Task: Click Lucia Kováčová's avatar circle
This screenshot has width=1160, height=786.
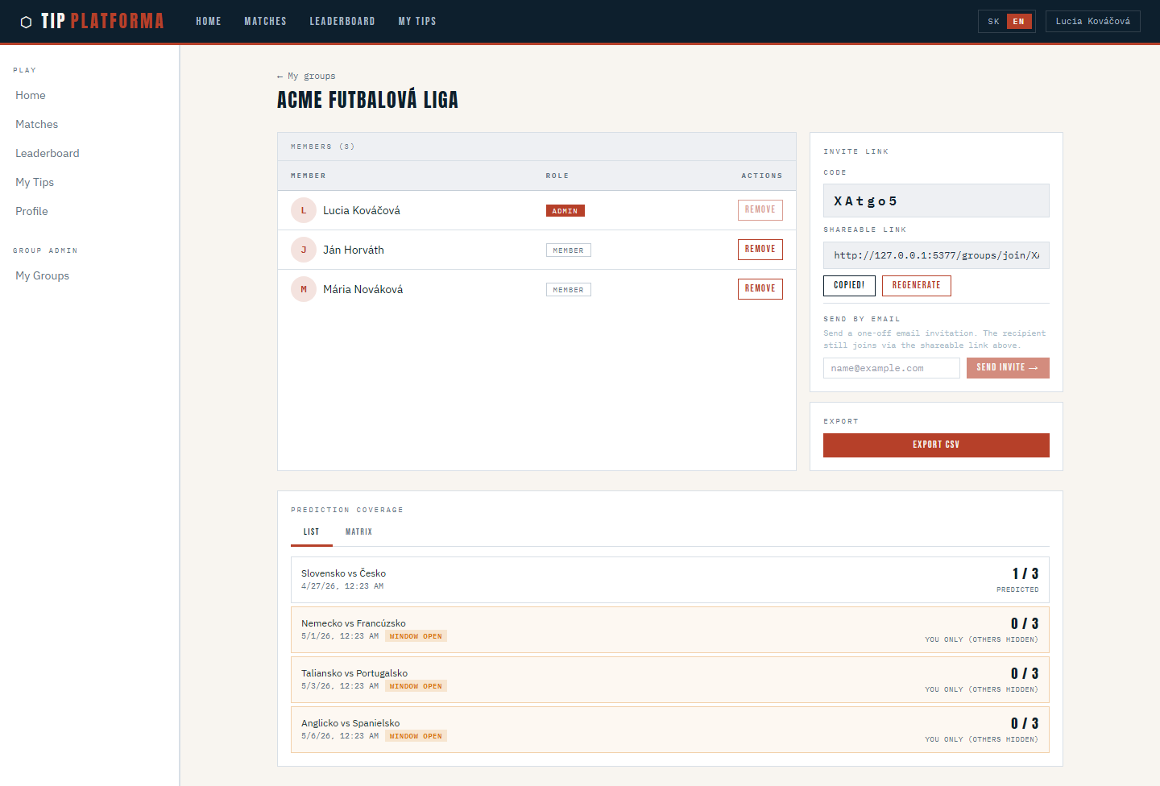Action: coord(304,210)
